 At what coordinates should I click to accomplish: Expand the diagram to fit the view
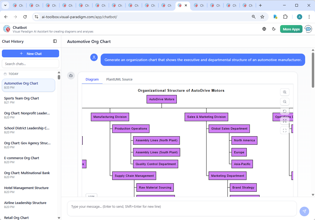285,121
